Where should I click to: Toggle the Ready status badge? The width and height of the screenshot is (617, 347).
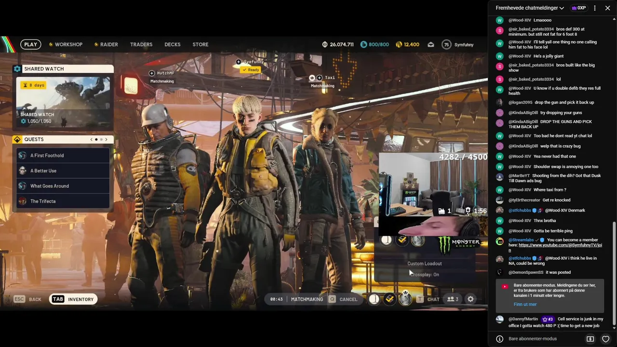tap(251, 70)
